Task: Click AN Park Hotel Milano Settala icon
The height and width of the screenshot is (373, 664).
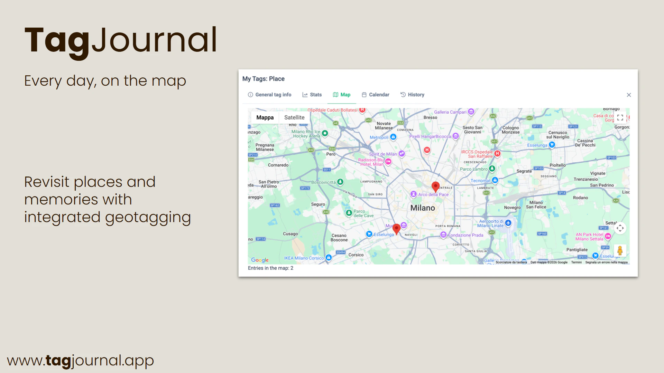Action: click(x=608, y=236)
